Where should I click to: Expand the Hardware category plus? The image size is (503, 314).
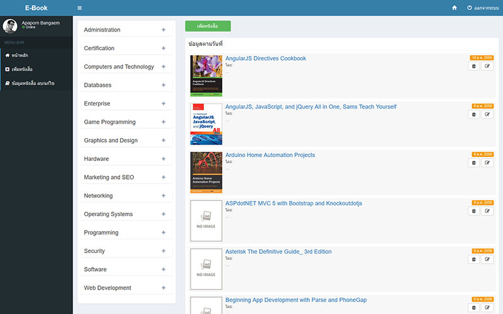pos(163,159)
